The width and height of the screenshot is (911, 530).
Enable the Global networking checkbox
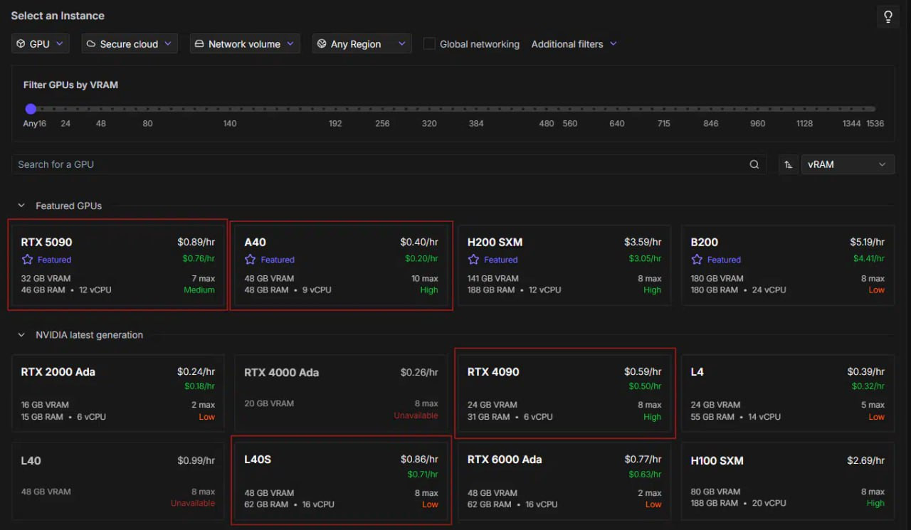click(429, 44)
